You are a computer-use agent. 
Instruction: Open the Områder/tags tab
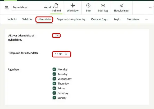pyautogui.click(x=99, y=19)
